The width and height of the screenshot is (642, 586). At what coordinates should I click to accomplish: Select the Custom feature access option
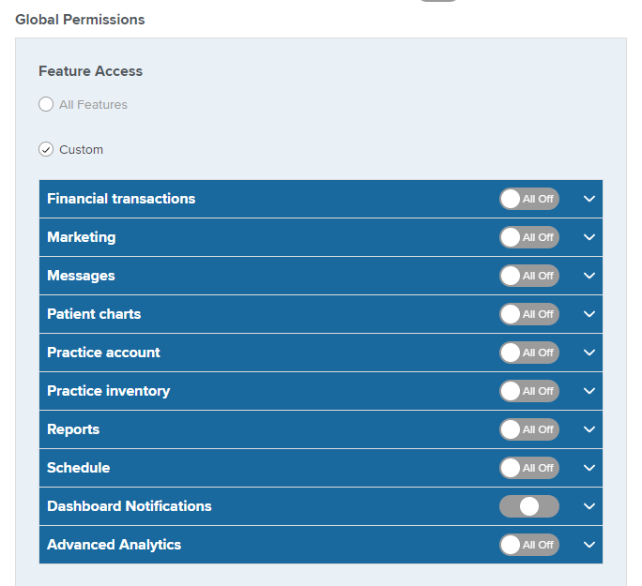coord(46,149)
